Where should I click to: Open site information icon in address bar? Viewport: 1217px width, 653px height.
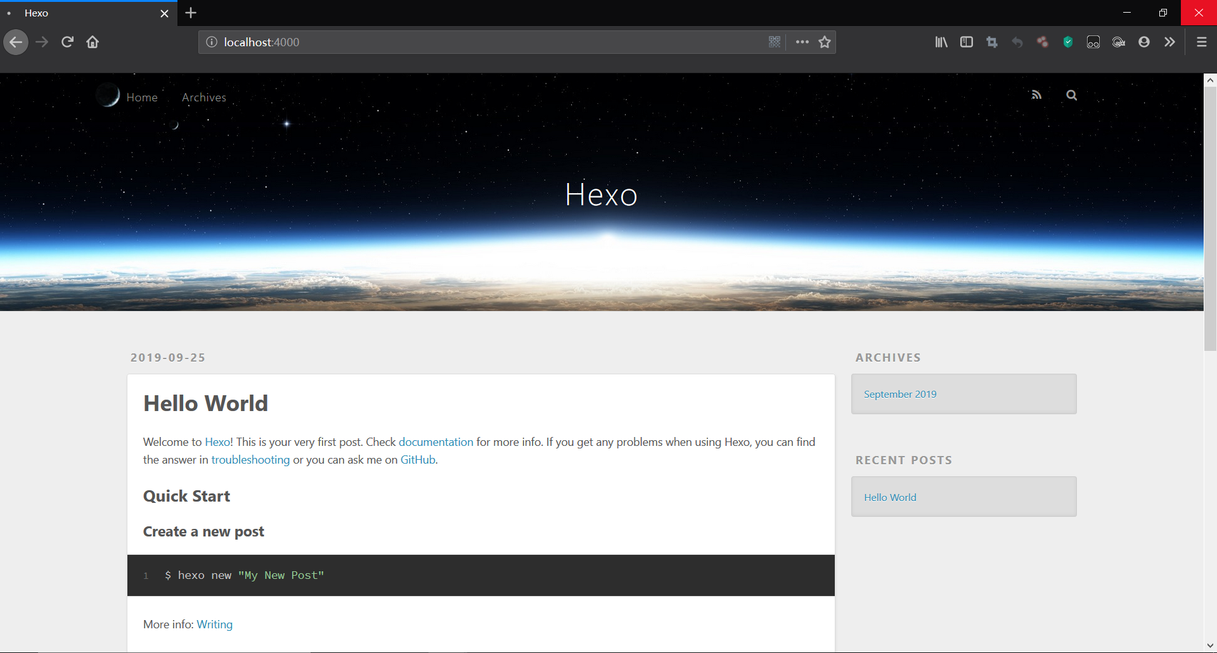[212, 42]
